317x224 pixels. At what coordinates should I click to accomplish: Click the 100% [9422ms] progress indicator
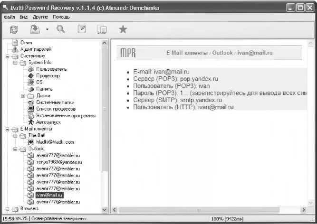(227, 219)
